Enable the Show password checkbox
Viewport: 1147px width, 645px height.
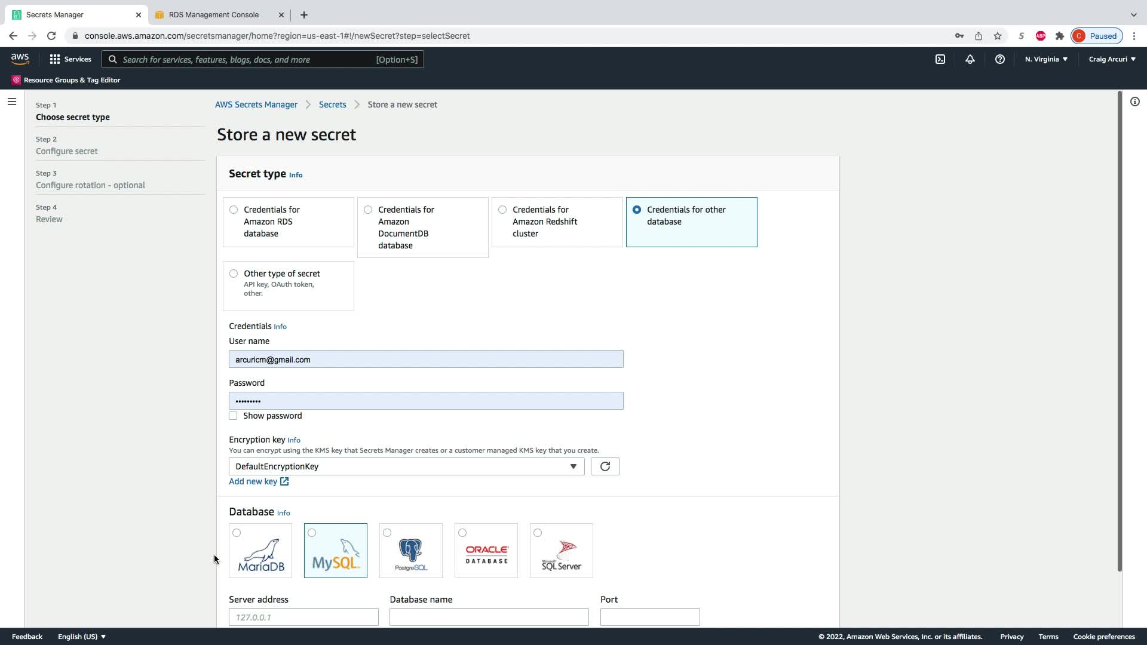click(233, 416)
